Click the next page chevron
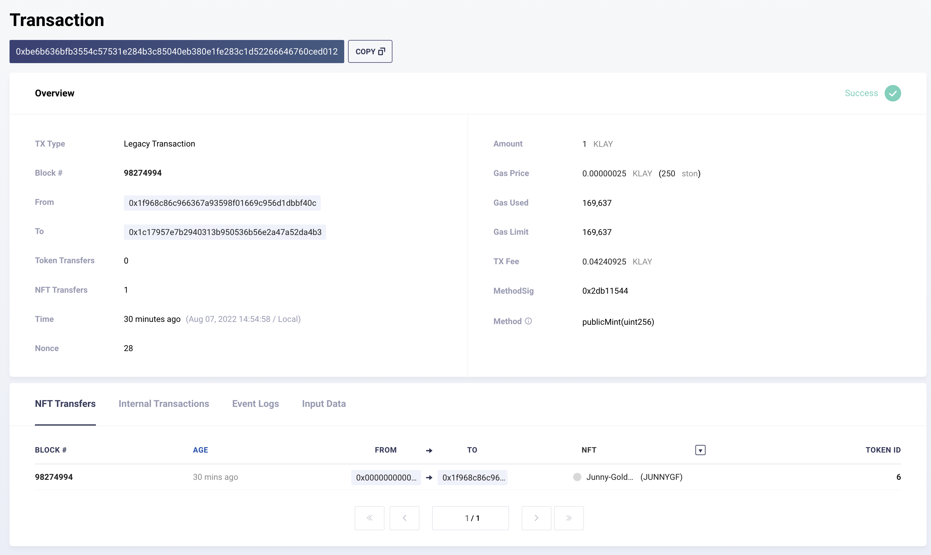This screenshot has width=931, height=555. [536, 518]
